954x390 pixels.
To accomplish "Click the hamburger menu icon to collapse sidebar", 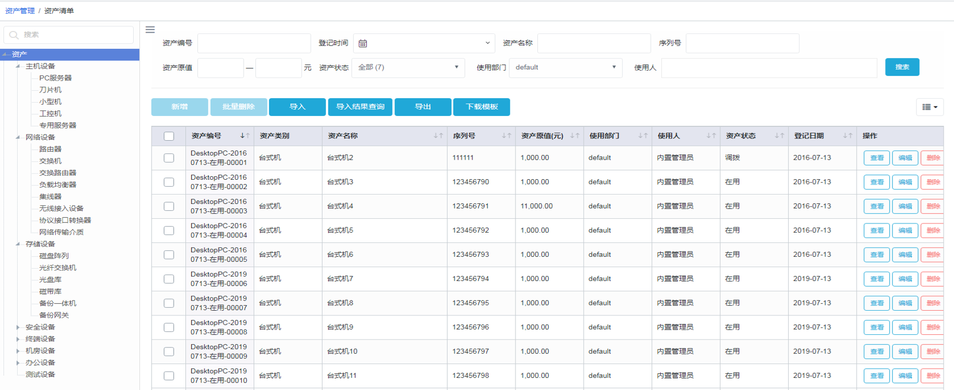I will tap(150, 30).
